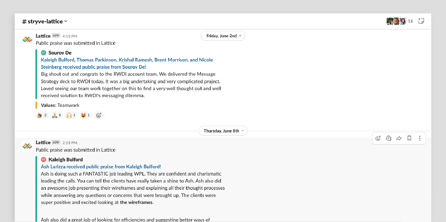Add reaction from the message hover toolbar

point(378,138)
